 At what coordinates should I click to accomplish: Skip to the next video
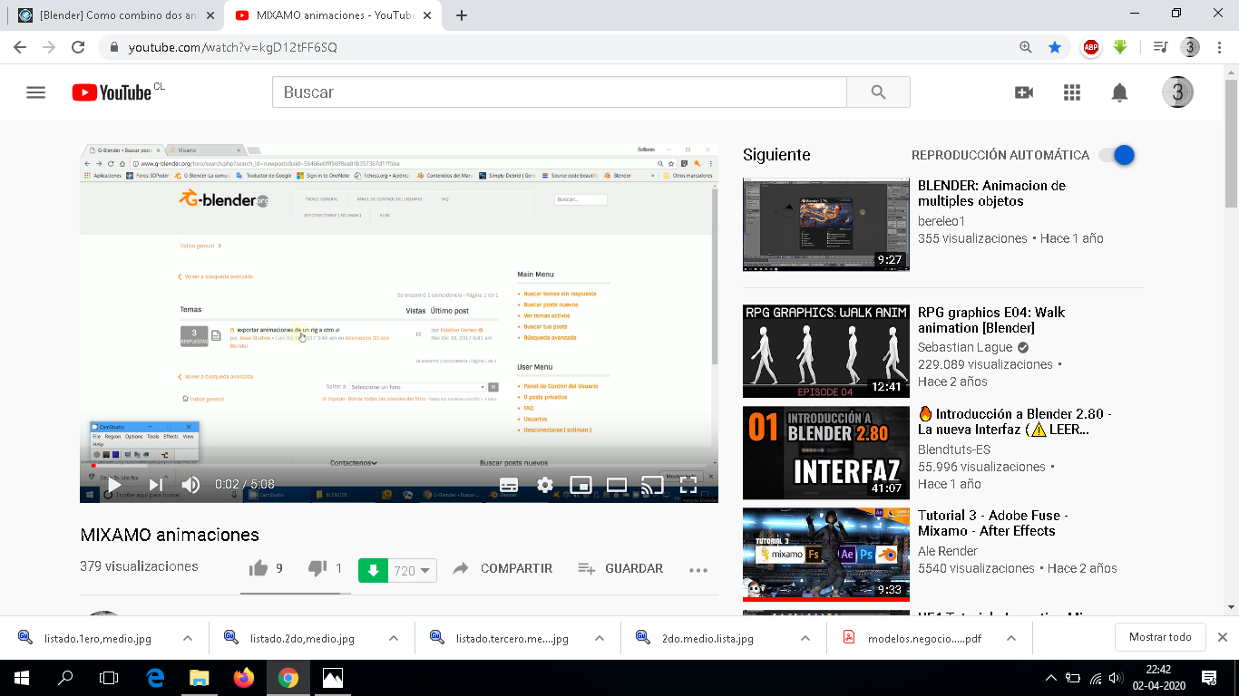[x=156, y=485]
